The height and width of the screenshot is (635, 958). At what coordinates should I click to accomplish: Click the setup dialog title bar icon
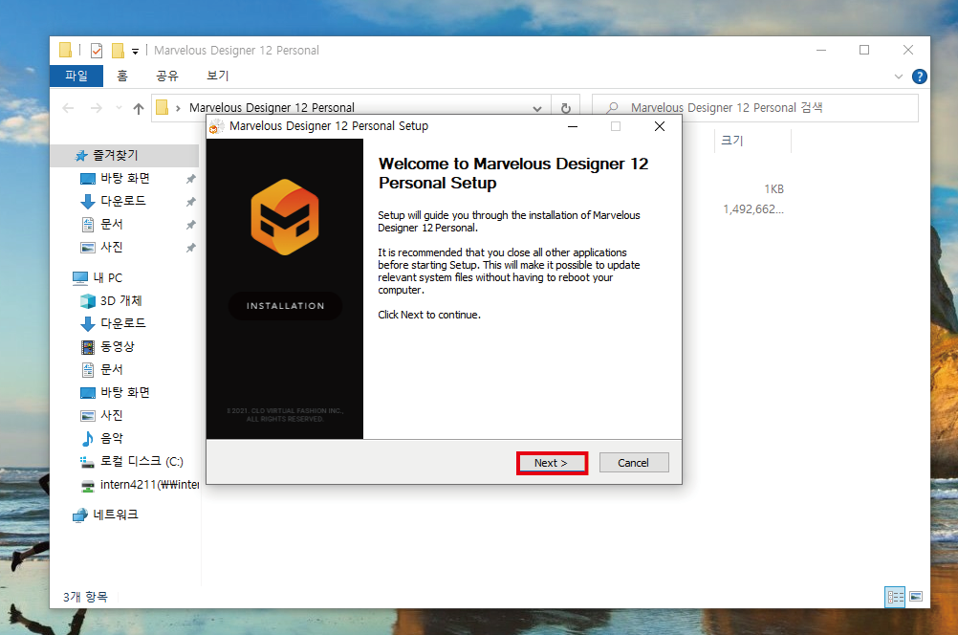(216, 126)
